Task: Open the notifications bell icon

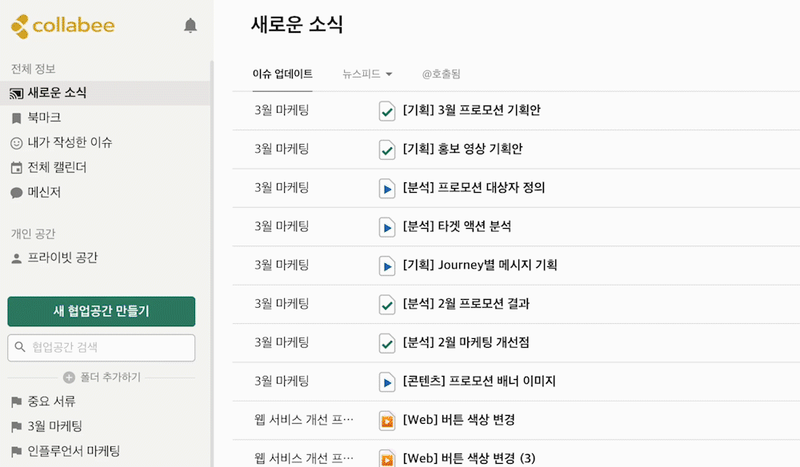Action: click(190, 26)
